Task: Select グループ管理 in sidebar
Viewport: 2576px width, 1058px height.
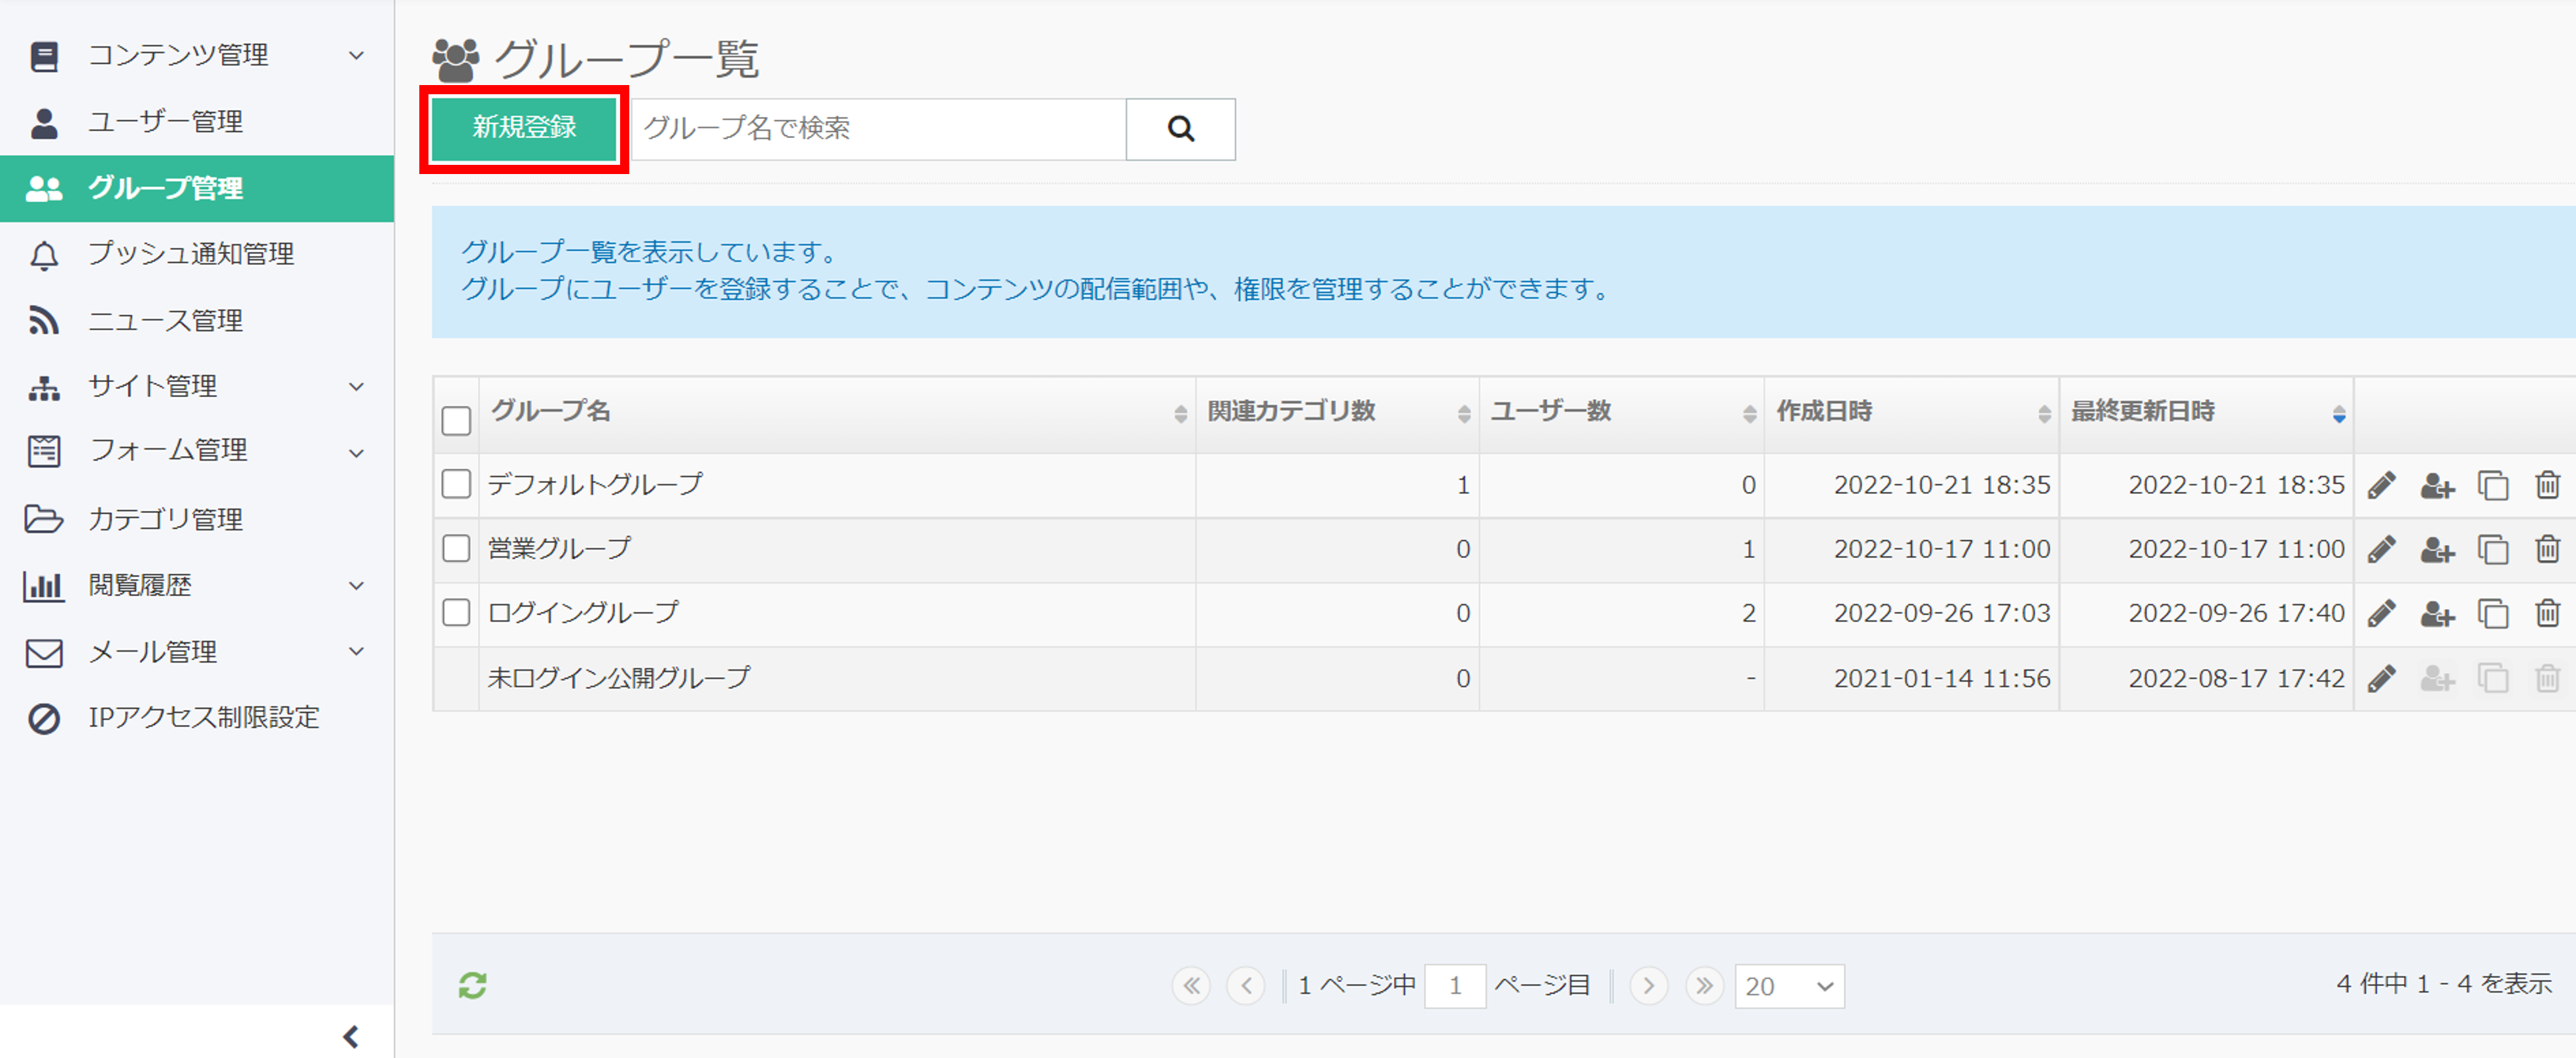Action: (197, 188)
